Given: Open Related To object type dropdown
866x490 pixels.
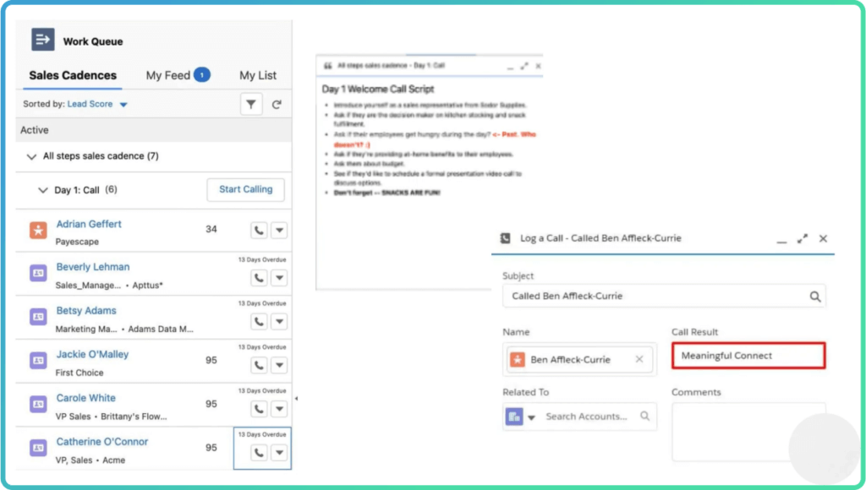Looking at the screenshot, I should (x=531, y=417).
